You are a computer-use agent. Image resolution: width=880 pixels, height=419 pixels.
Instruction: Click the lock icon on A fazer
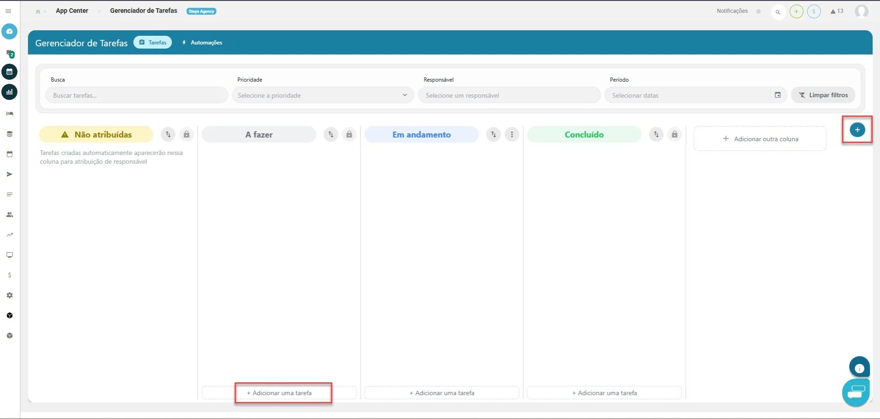(349, 134)
